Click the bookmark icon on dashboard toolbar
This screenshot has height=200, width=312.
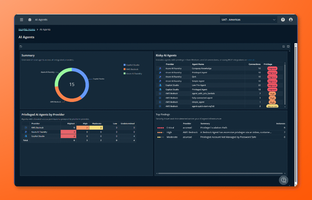click(284, 46)
